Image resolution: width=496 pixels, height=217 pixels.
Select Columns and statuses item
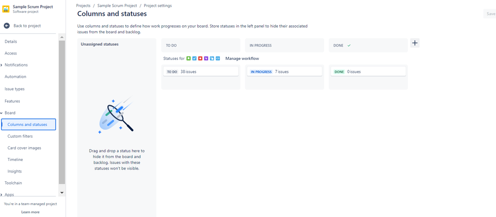(x=28, y=124)
